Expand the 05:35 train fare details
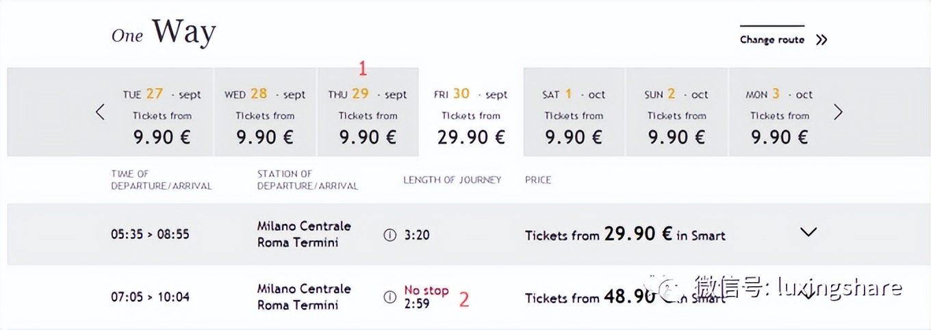This screenshot has width=931, height=330. point(808,232)
